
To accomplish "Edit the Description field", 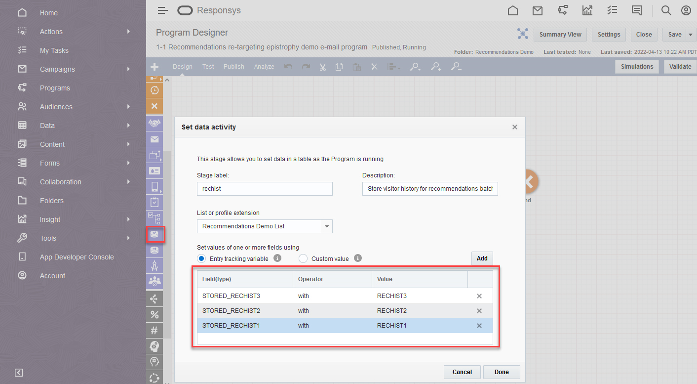I will click(430, 189).
